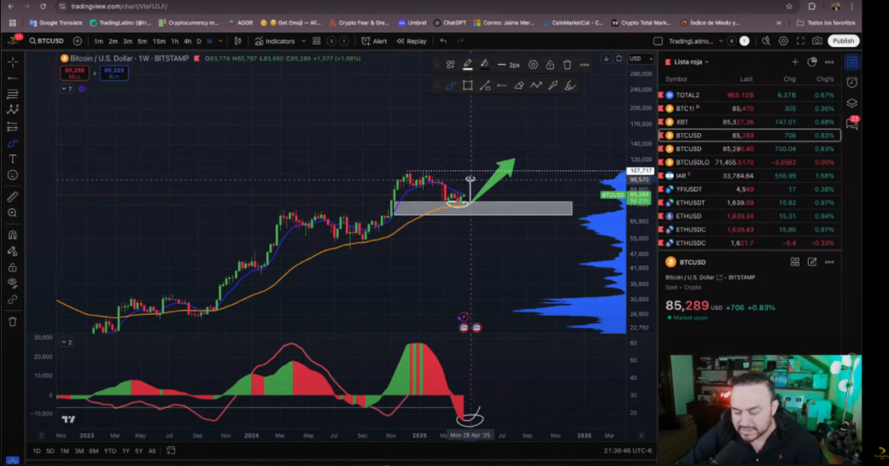
Task: Take a chart snapshot with camera icon
Action: [817, 41]
